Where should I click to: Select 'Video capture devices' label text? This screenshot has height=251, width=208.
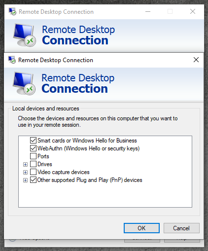[x=64, y=172]
